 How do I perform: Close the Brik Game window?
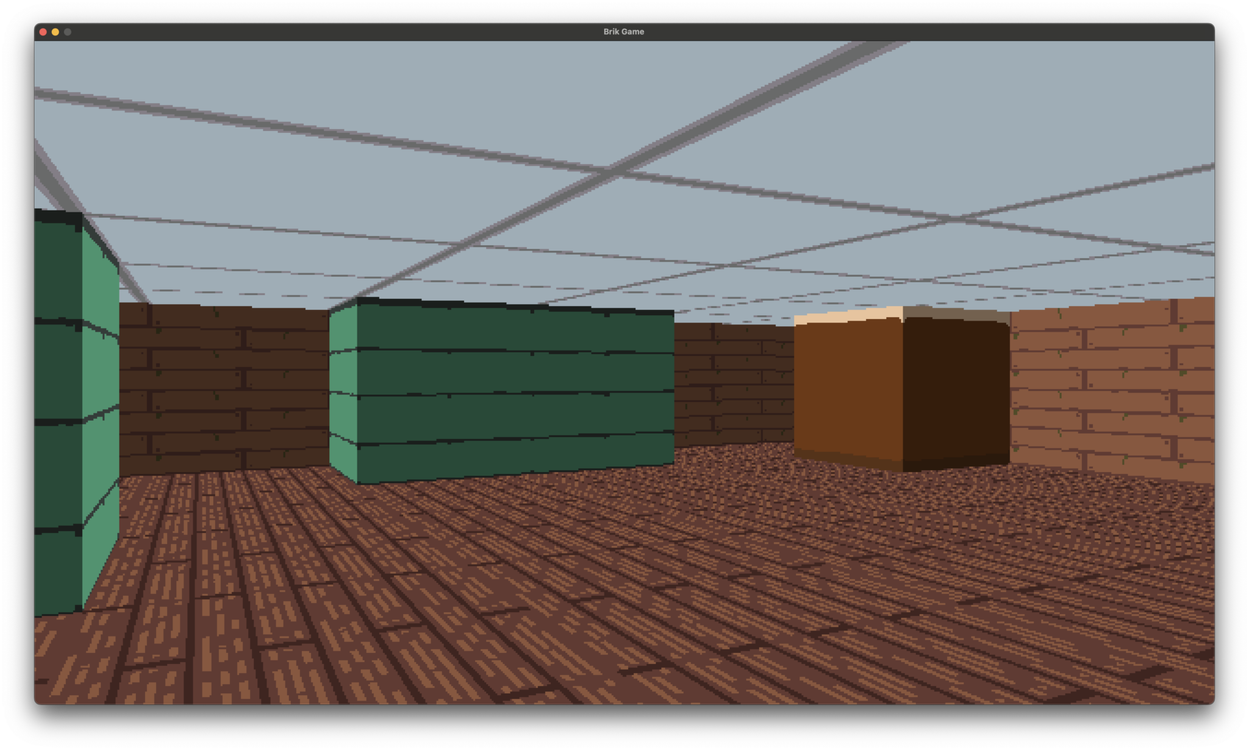[43, 32]
